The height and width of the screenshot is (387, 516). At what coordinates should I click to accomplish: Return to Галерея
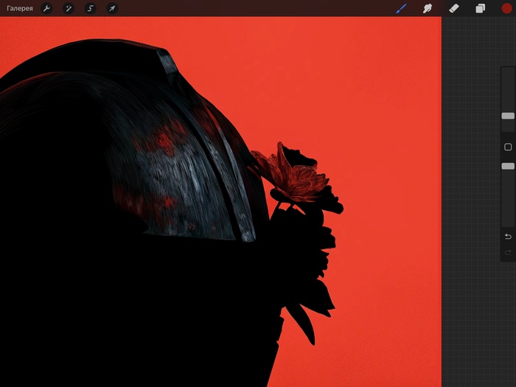[20, 8]
